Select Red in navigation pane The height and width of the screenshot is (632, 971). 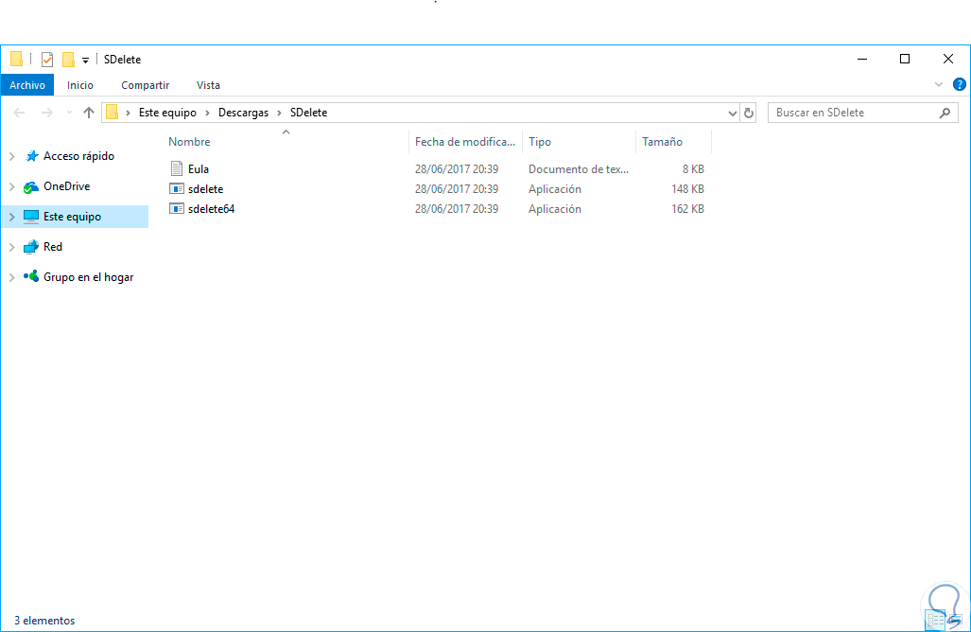point(53,247)
